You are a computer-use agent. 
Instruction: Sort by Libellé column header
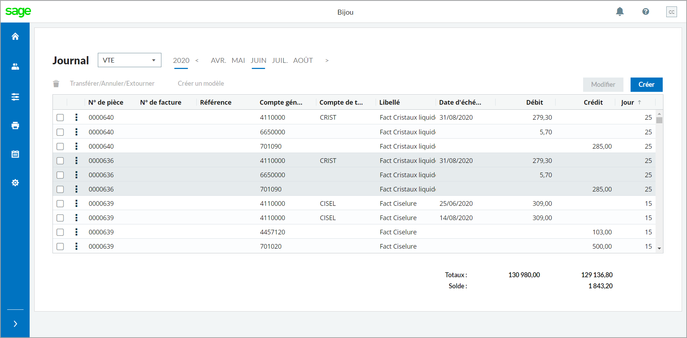tap(390, 102)
